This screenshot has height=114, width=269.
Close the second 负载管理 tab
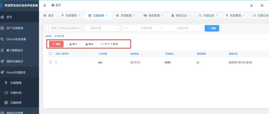click(x=244, y=16)
